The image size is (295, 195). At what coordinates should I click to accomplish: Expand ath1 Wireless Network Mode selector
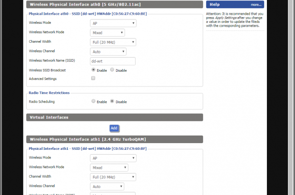click(x=109, y=167)
